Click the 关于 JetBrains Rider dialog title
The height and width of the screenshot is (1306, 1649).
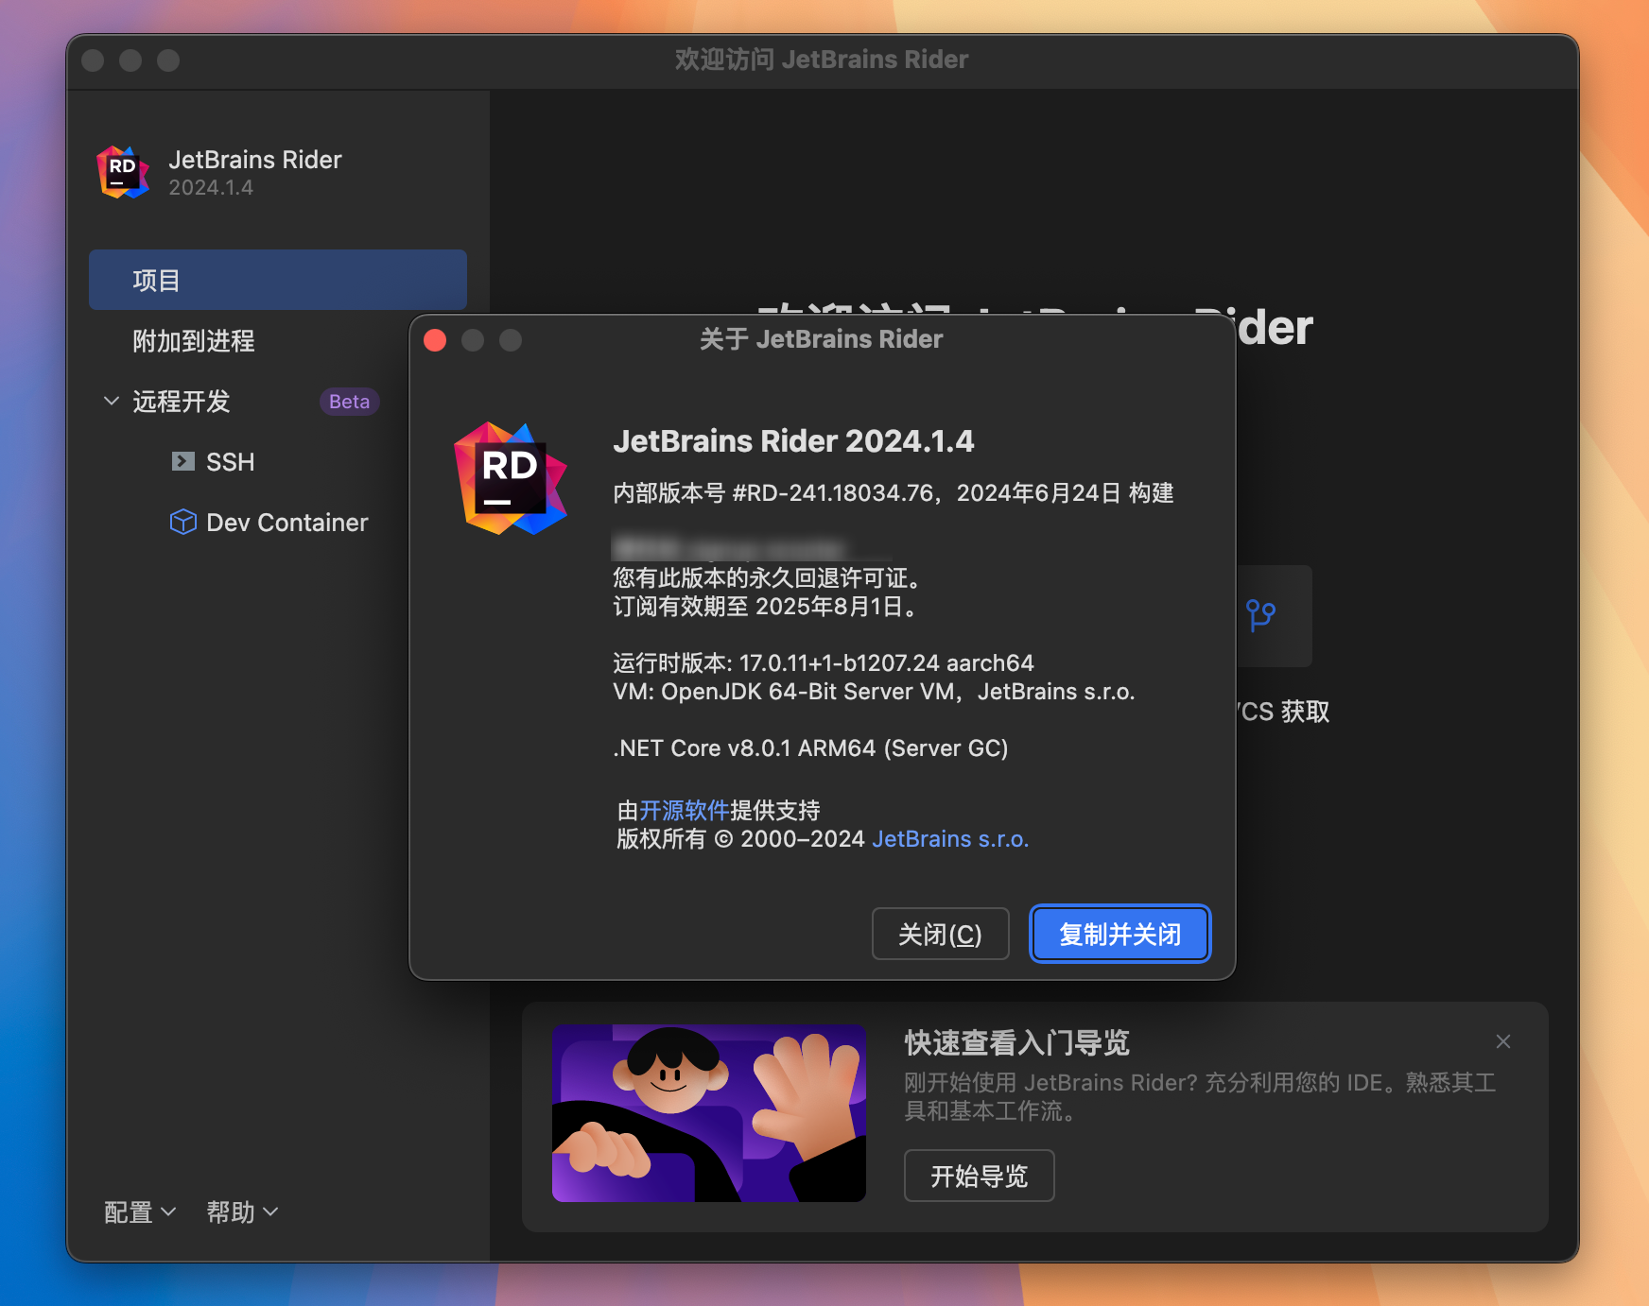coord(821,339)
